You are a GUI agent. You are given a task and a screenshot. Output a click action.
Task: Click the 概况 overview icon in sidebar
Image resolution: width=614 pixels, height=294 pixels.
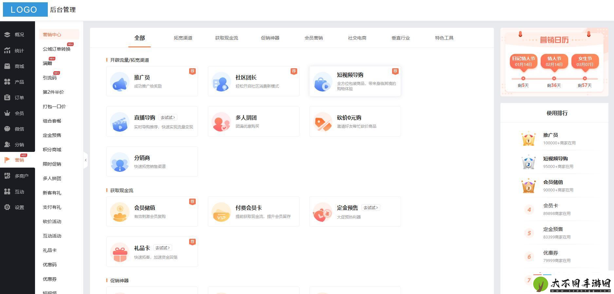tap(7, 35)
